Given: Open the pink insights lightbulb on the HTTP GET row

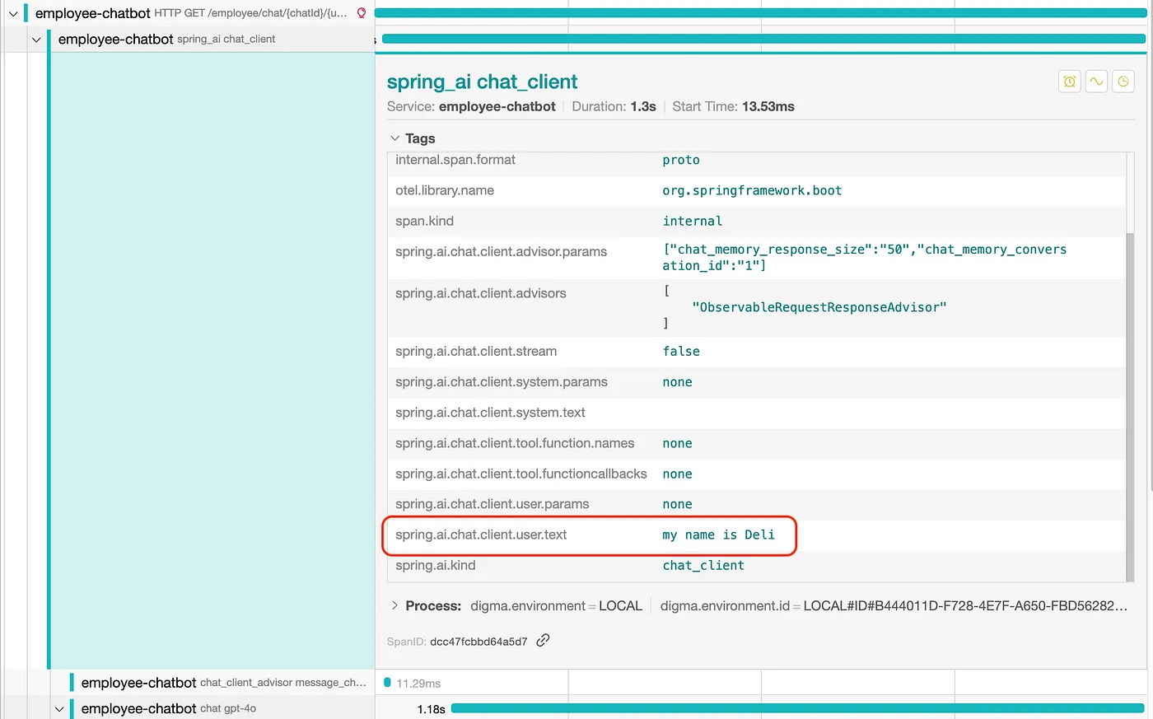Looking at the screenshot, I should 362,12.
